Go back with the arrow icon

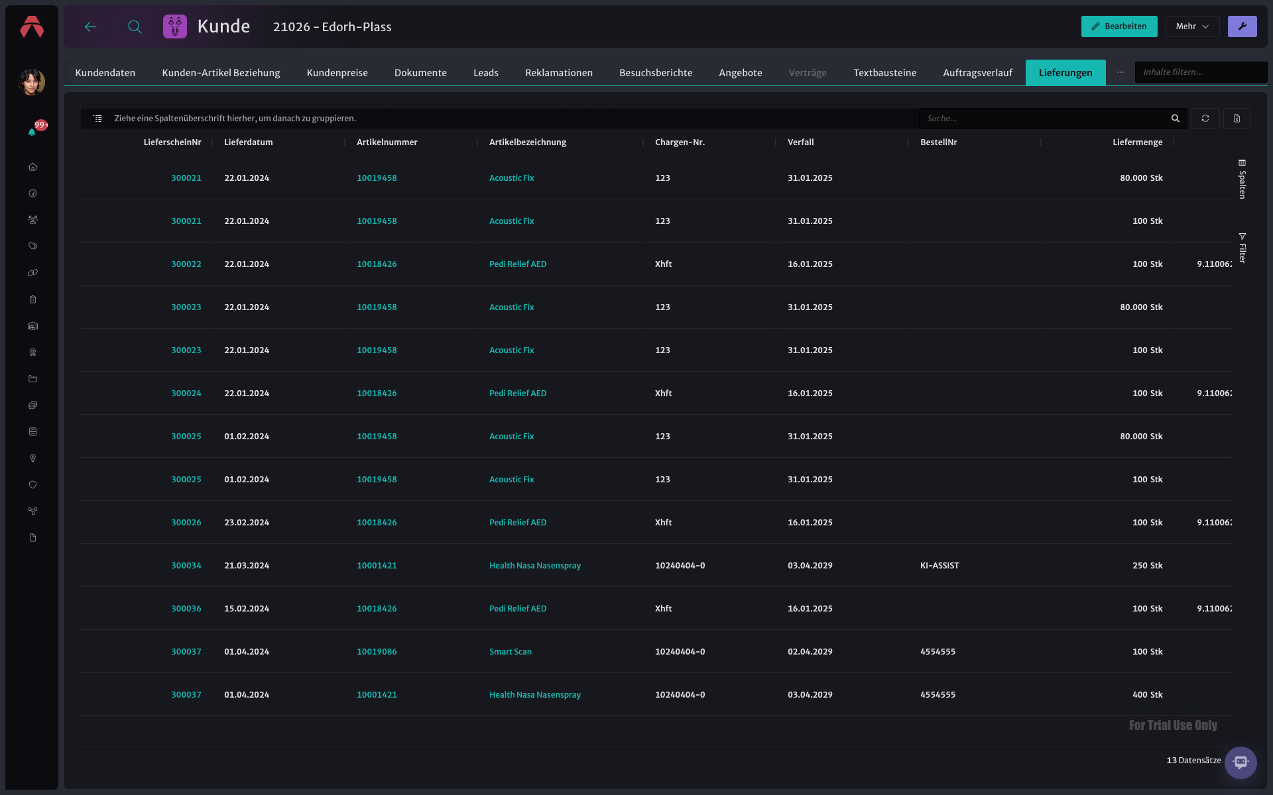click(x=91, y=26)
